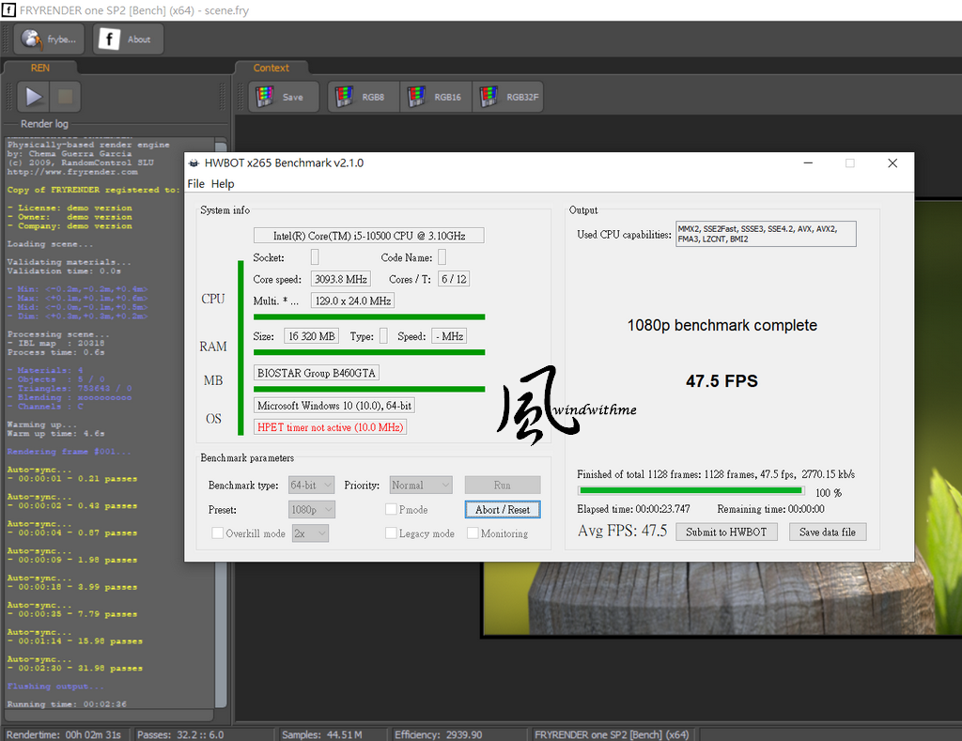Click the Abort / Reset button
This screenshot has height=741, width=962.
point(503,510)
